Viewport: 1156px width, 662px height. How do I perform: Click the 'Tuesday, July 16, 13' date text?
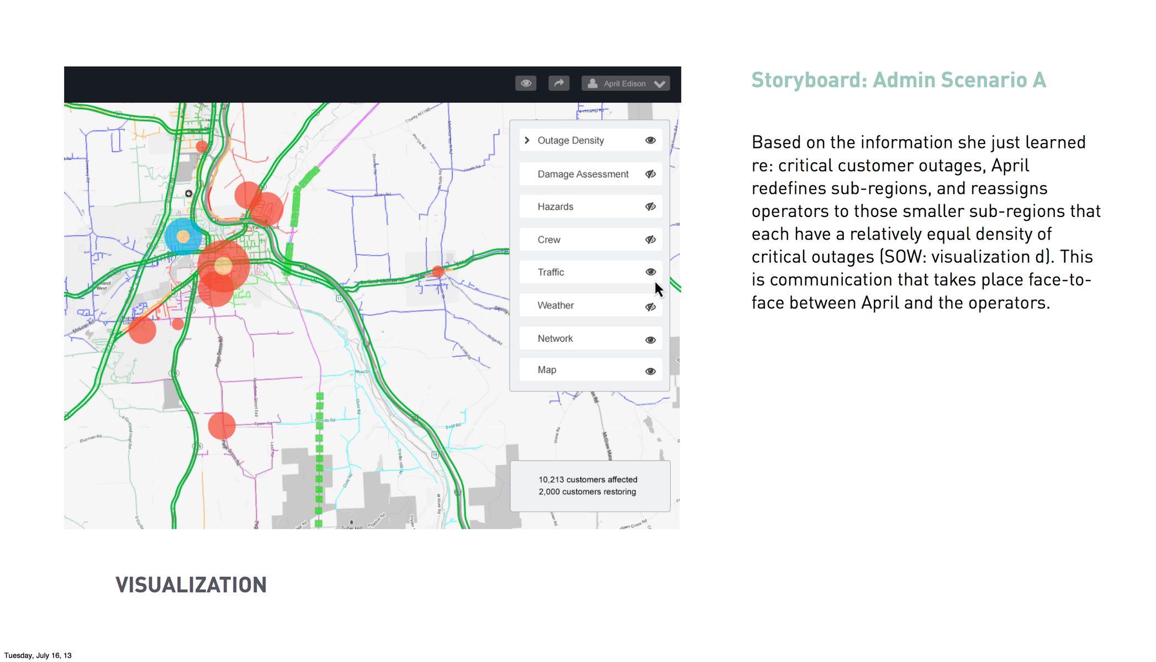point(38,655)
